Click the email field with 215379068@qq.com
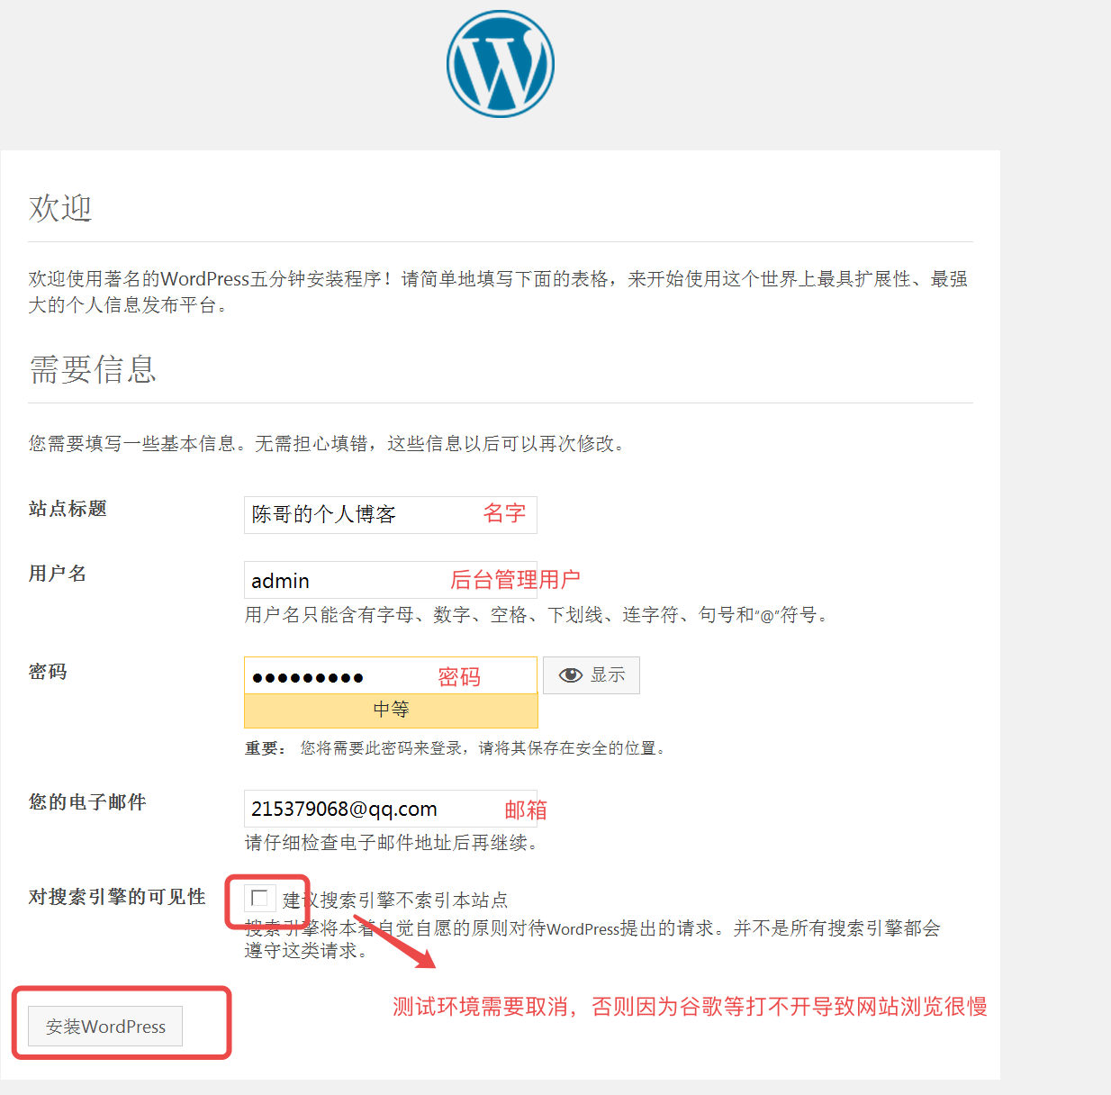Viewport: 1111px width, 1095px height. pyautogui.click(x=391, y=809)
